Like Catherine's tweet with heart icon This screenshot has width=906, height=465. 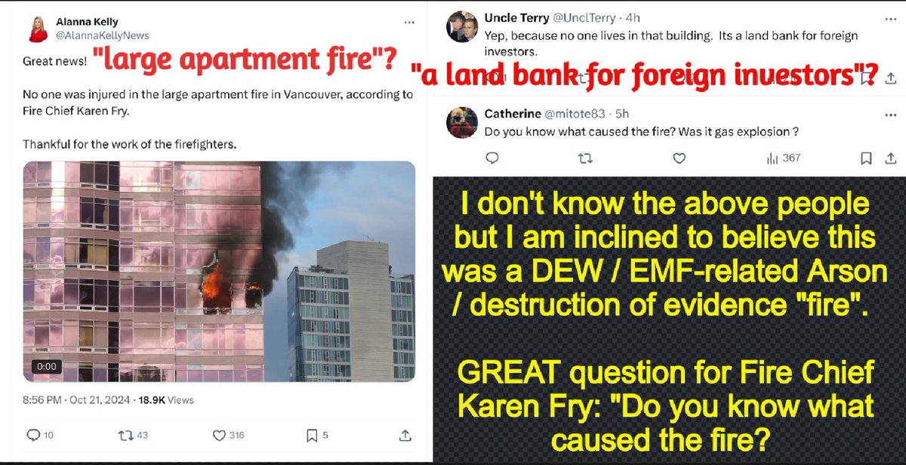tap(679, 159)
